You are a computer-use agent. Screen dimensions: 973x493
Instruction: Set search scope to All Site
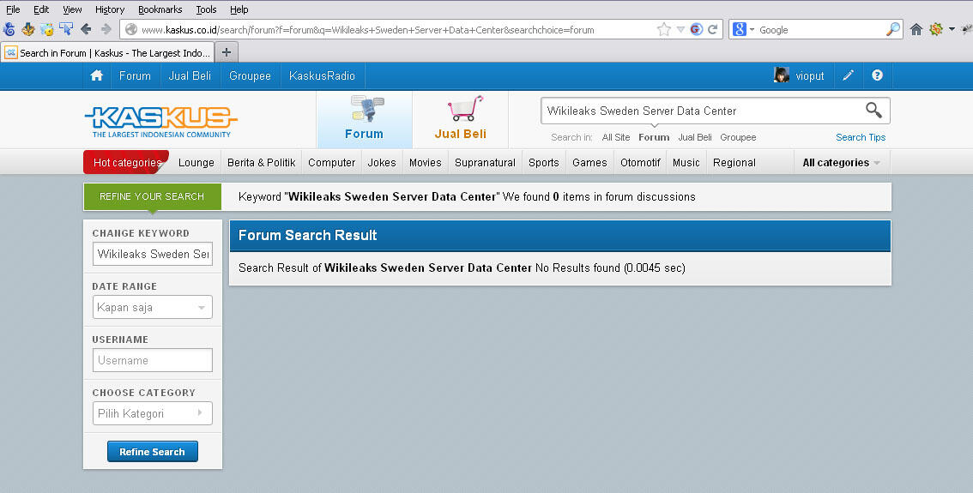[615, 137]
